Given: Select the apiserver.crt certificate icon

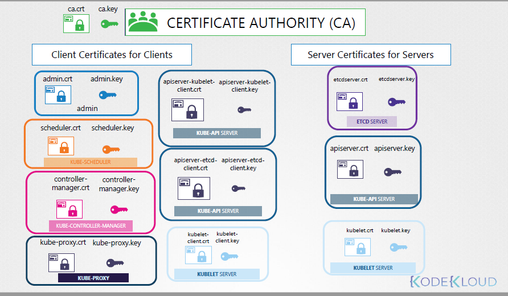Looking at the screenshot, I should (350, 170).
